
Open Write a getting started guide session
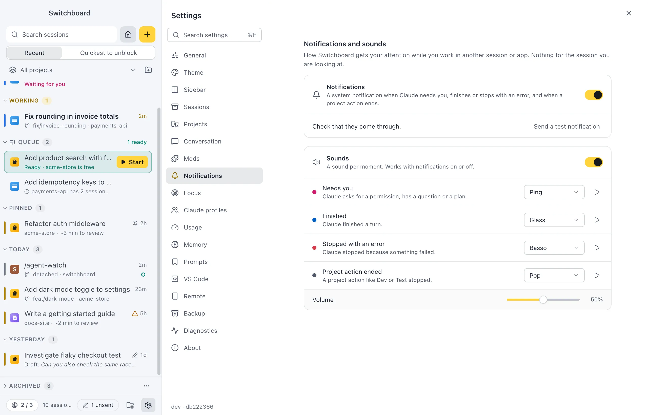pyautogui.click(x=78, y=318)
